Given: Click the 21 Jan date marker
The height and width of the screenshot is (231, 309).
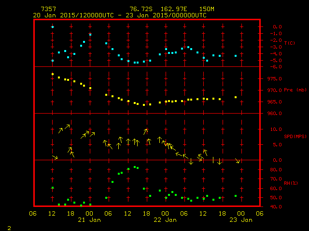Looking at the screenshot, I should click(89, 220).
